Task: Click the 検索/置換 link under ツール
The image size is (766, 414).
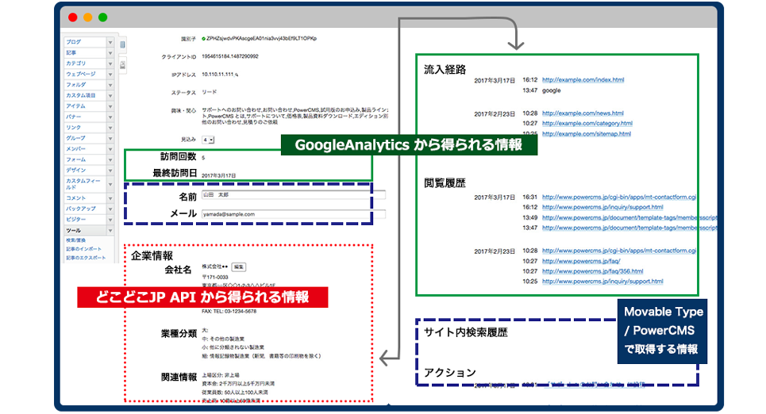Action: point(75,240)
